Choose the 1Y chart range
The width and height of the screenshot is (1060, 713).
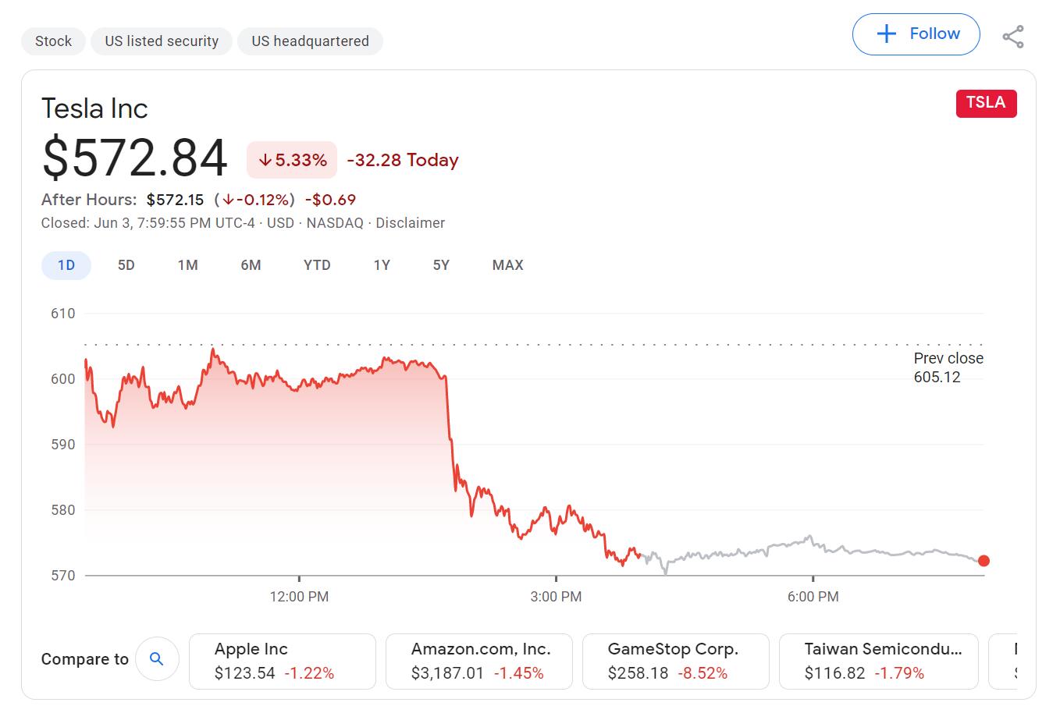(382, 265)
